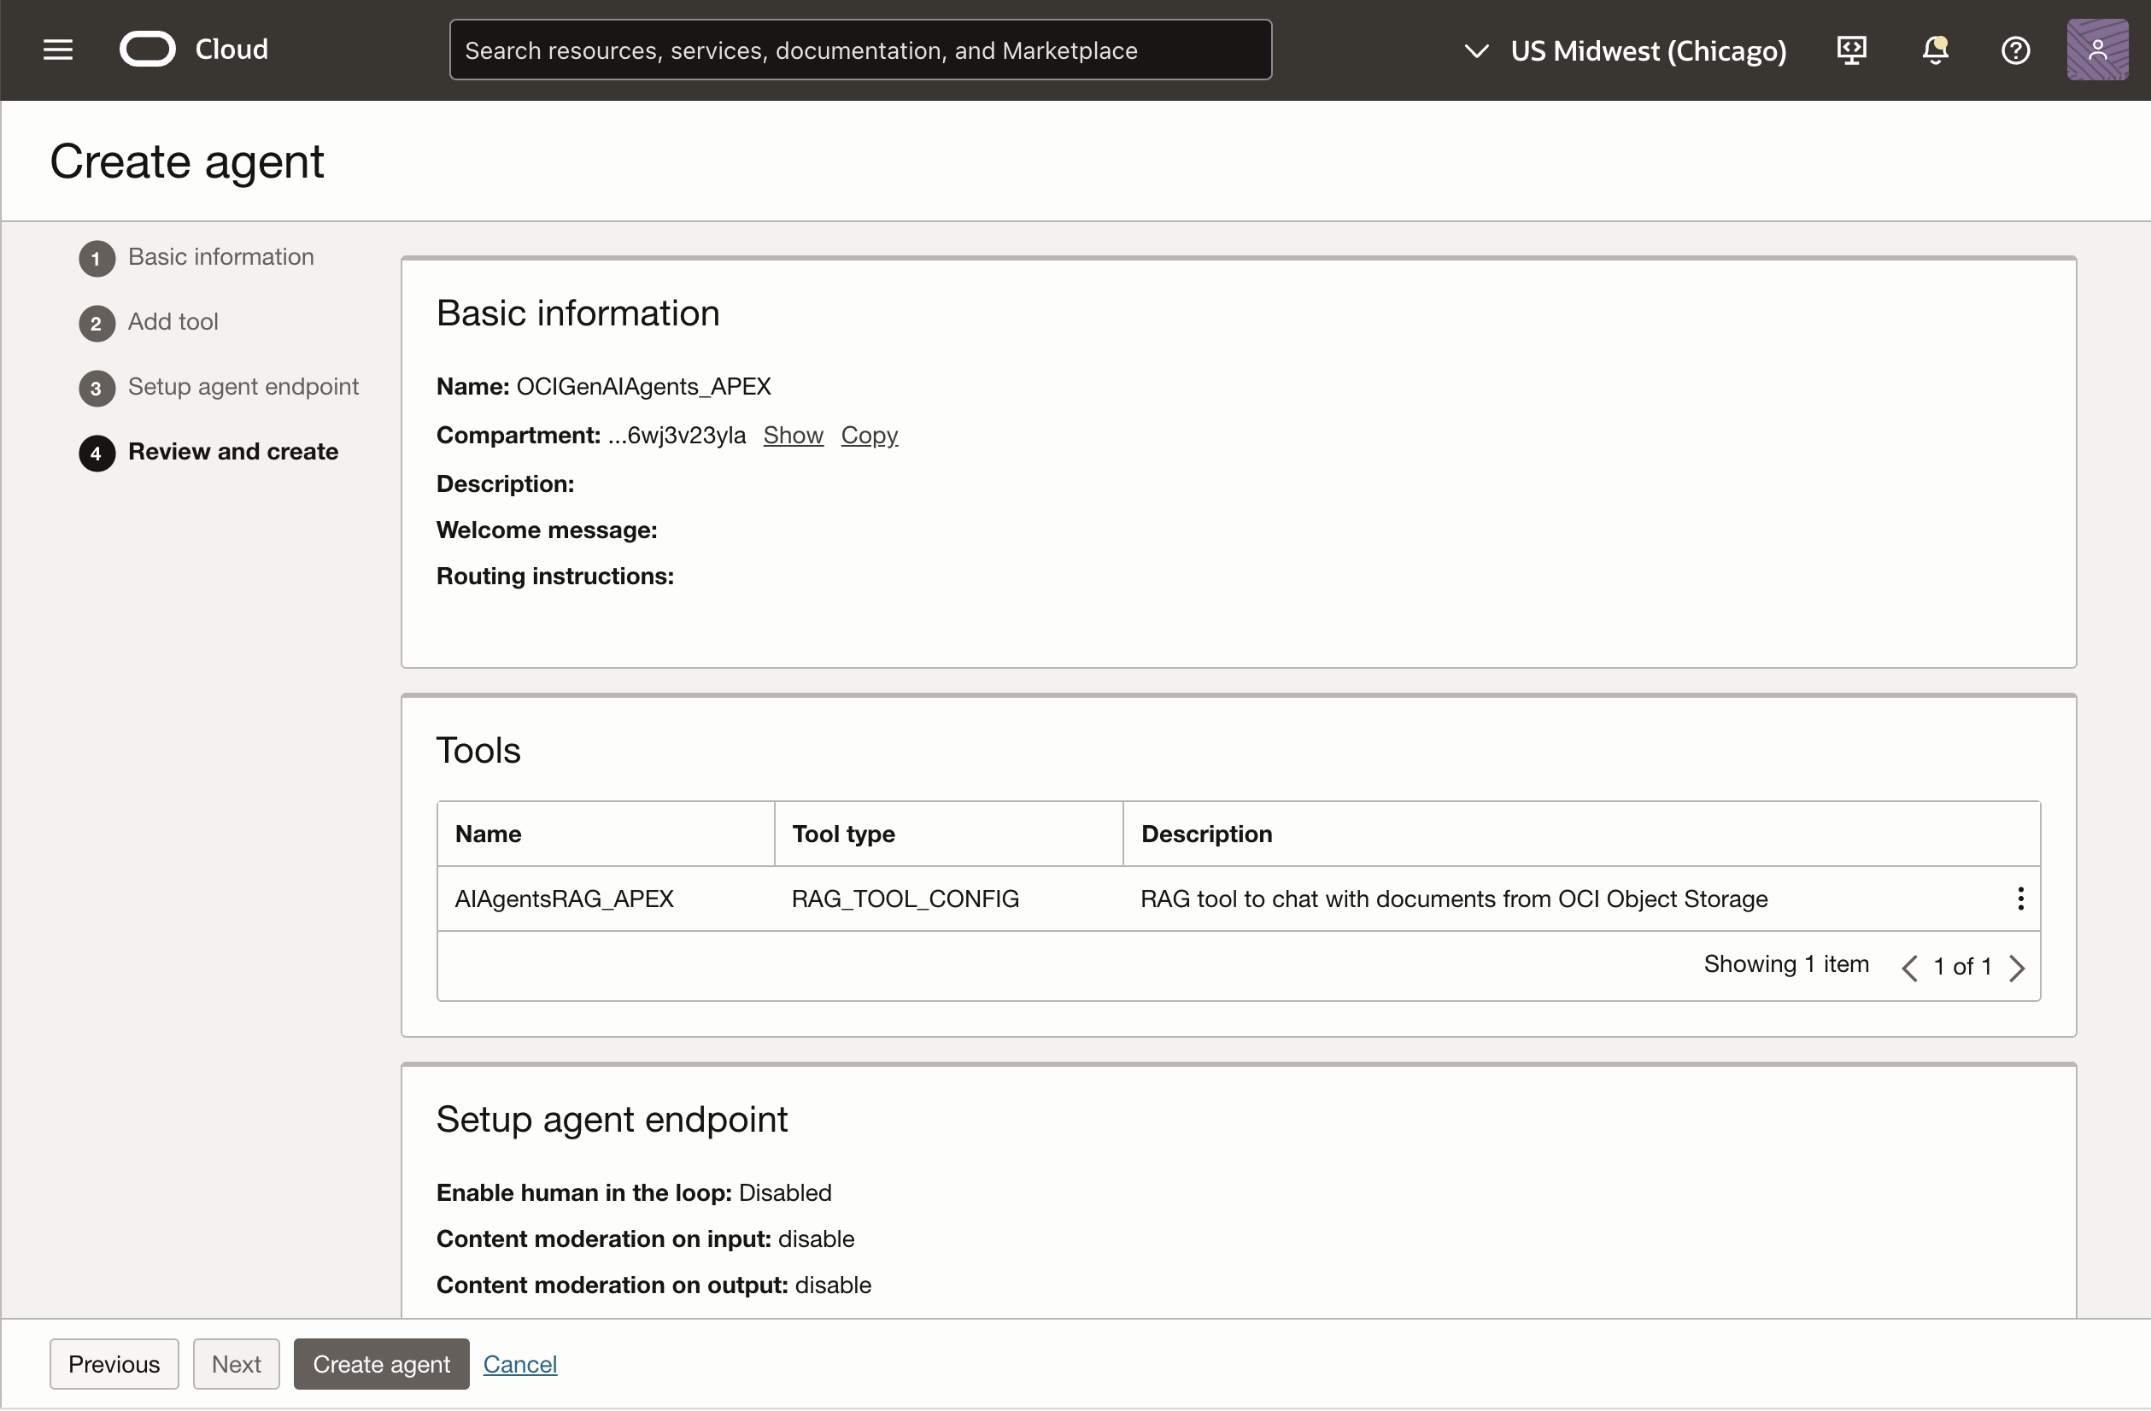2151x1411 pixels.
Task: Open the help question mark icon
Action: (x=2014, y=50)
